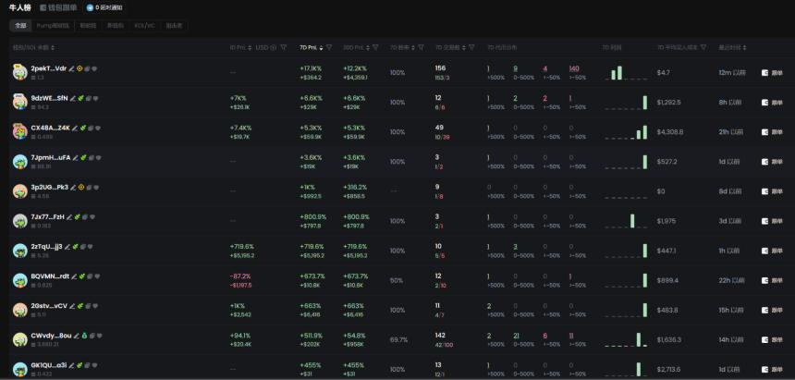Open filter for 7D average buy cost
The width and height of the screenshot is (795, 380).
click(703, 47)
